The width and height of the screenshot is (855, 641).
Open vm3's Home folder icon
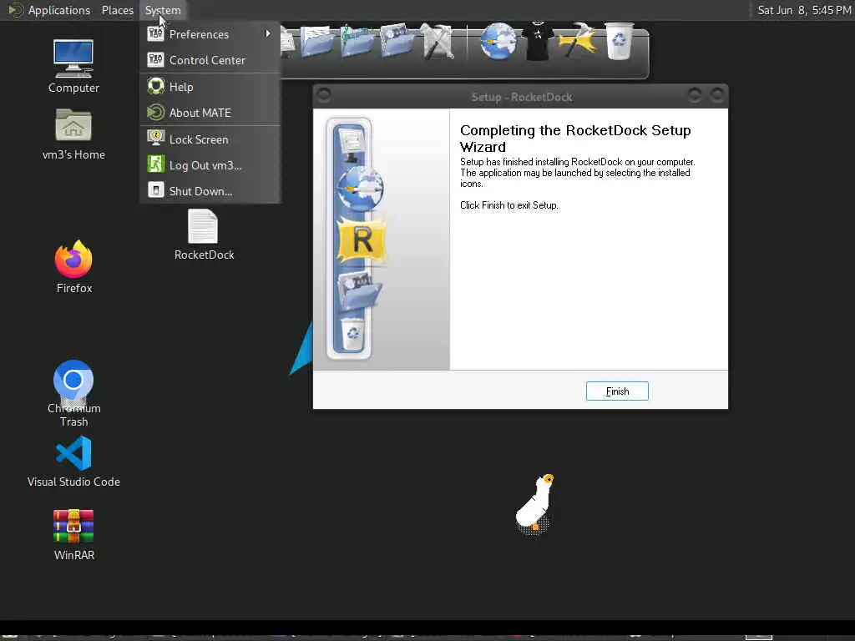click(x=73, y=134)
